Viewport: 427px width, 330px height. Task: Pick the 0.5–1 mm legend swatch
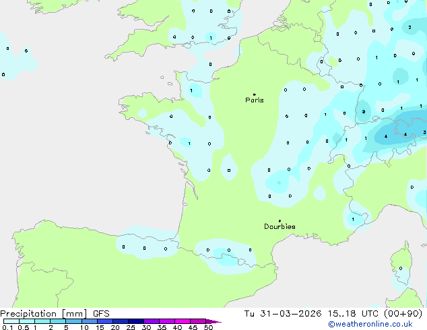(x=27, y=321)
